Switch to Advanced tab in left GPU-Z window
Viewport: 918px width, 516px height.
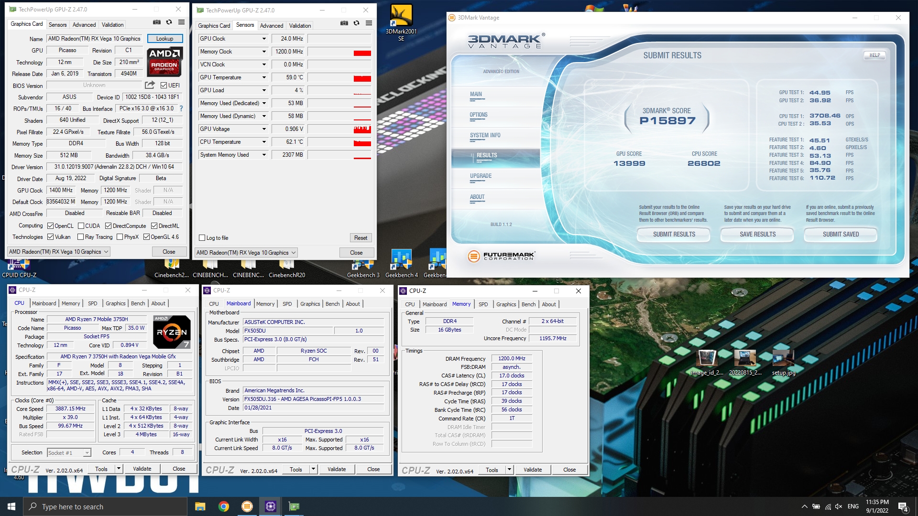84,24
